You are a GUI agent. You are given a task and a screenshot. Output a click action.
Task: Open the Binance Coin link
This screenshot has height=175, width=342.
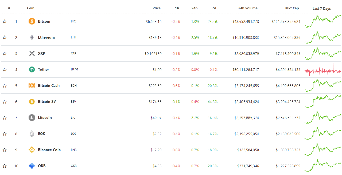49,150
